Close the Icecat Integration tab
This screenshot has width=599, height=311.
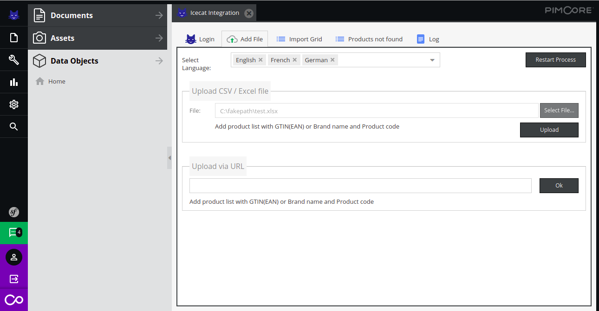[x=249, y=13]
